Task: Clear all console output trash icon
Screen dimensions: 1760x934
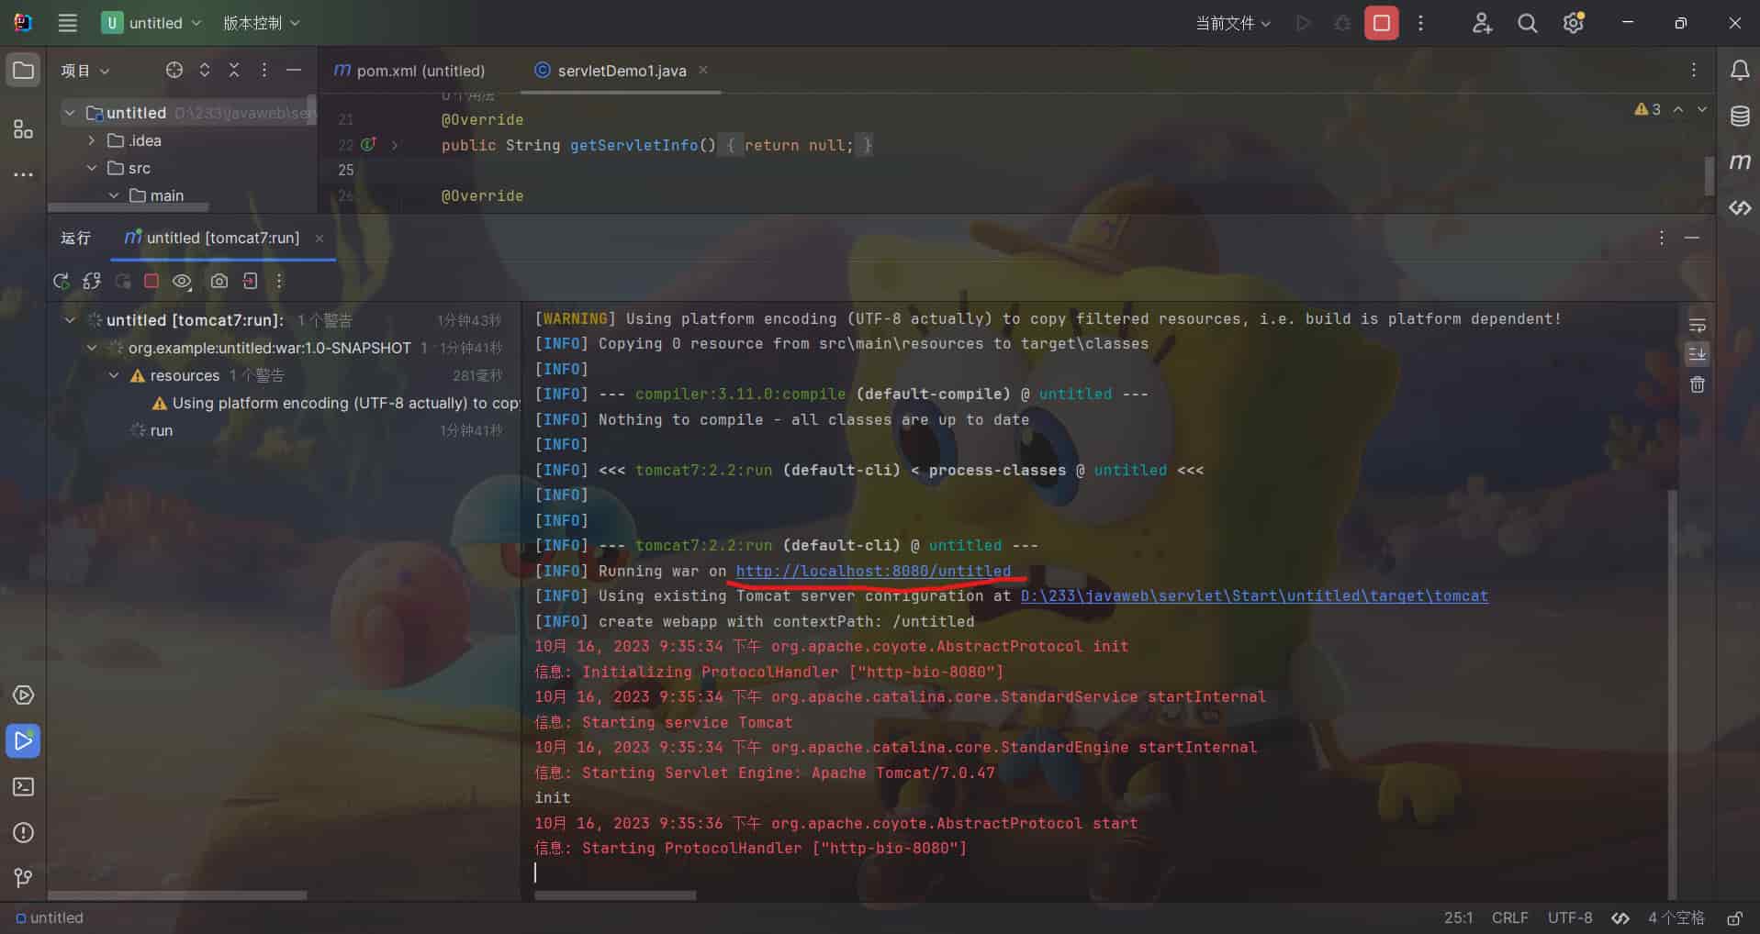Action: 1697,384
